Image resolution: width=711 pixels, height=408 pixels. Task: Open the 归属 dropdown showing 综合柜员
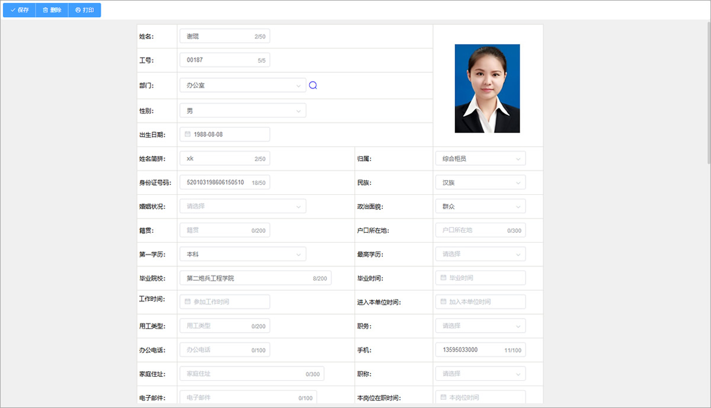[481, 159]
